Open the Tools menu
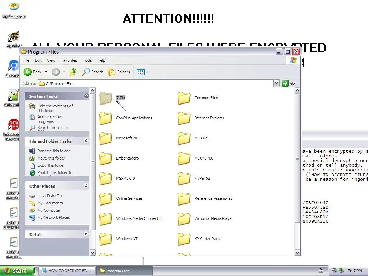The width and height of the screenshot is (368, 276). tap(87, 60)
